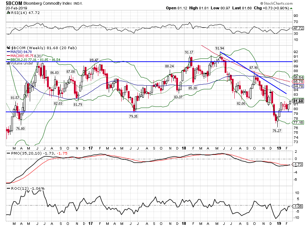Click the ROC(12) -1.06% legend label
The height and width of the screenshot is (227, 305).
[26, 189]
